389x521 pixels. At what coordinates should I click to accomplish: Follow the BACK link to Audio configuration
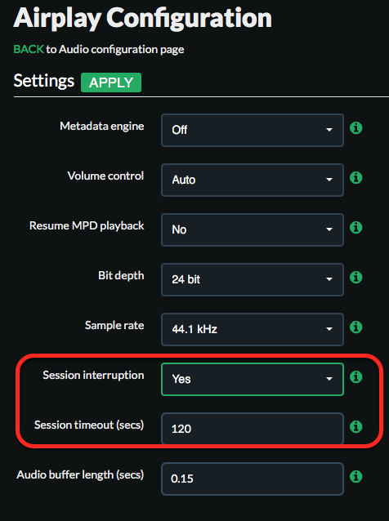[x=29, y=49]
